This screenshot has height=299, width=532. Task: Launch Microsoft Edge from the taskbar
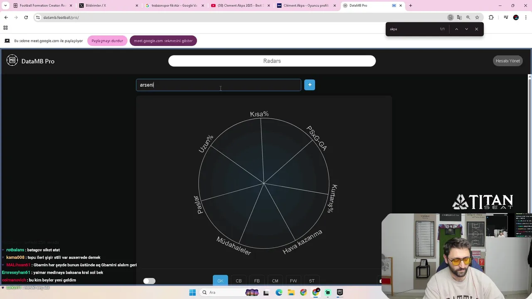tap(279, 292)
